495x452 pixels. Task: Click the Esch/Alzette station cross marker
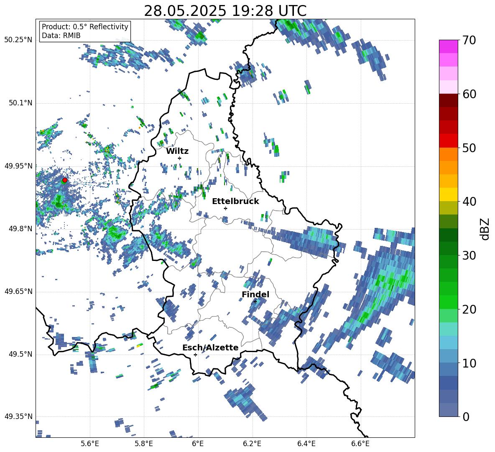pos(195,355)
